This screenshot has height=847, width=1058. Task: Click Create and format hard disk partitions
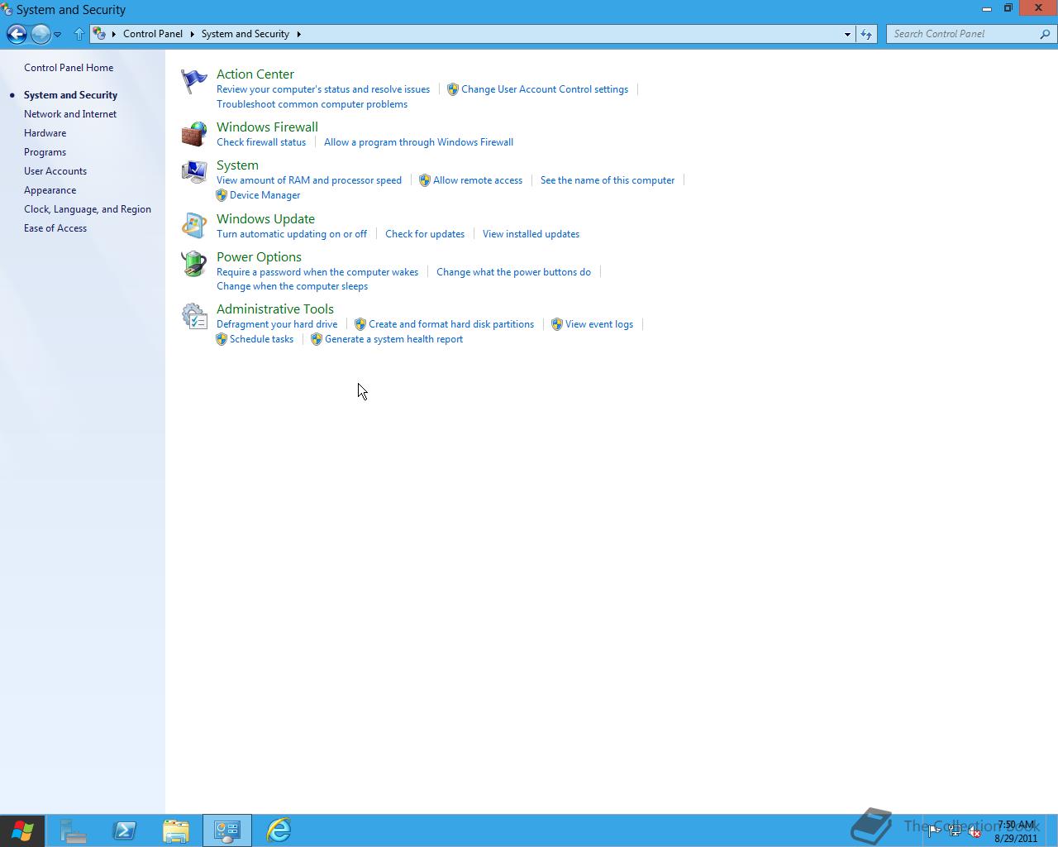(451, 324)
